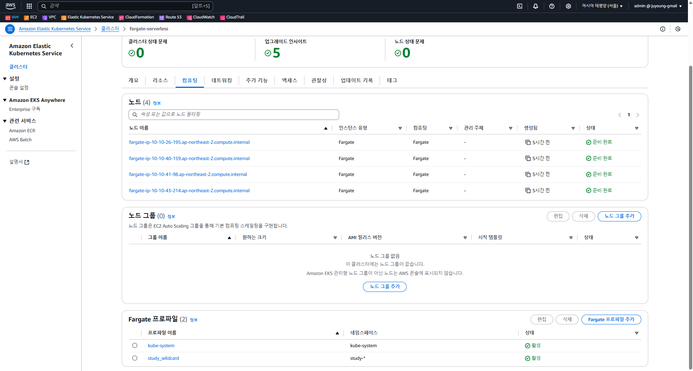Open the Amazon ECR sidebar link
The height and width of the screenshot is (371, 693).
pyautogui.click(x=22, y=131)
